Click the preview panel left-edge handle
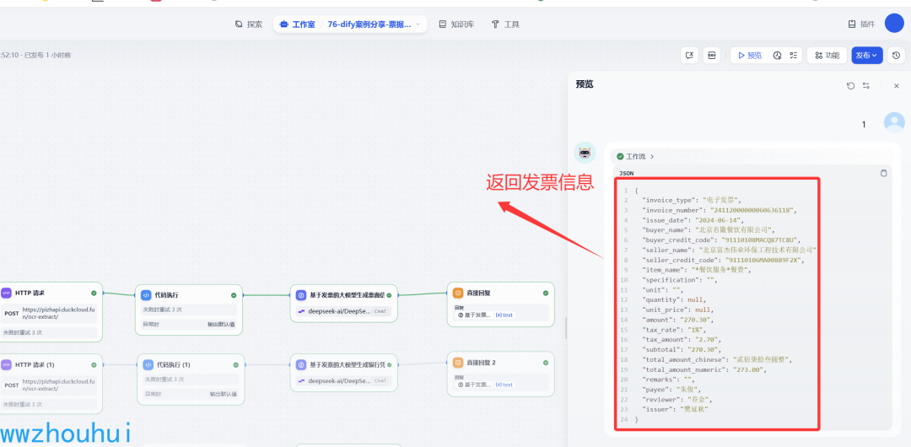911x447 pixels. click(566, 328)
